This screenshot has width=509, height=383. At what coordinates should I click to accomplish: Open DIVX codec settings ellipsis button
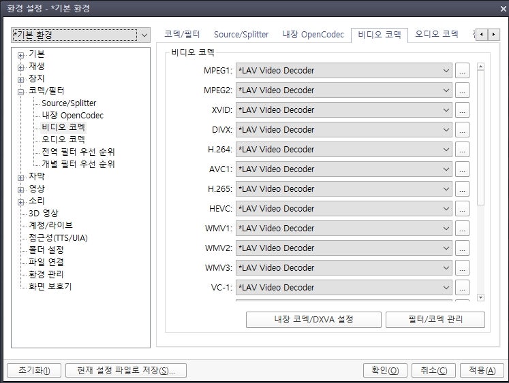click(x=462, y=130)
